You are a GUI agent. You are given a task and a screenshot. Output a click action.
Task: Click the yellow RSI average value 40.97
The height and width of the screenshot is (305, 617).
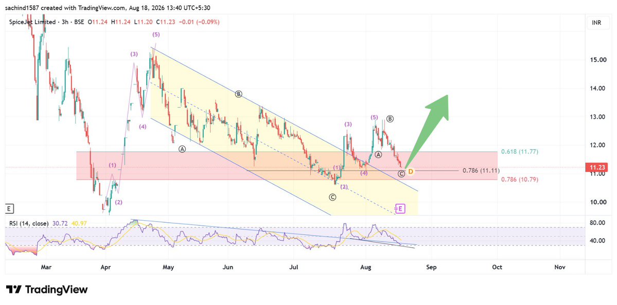coord(78,223)
